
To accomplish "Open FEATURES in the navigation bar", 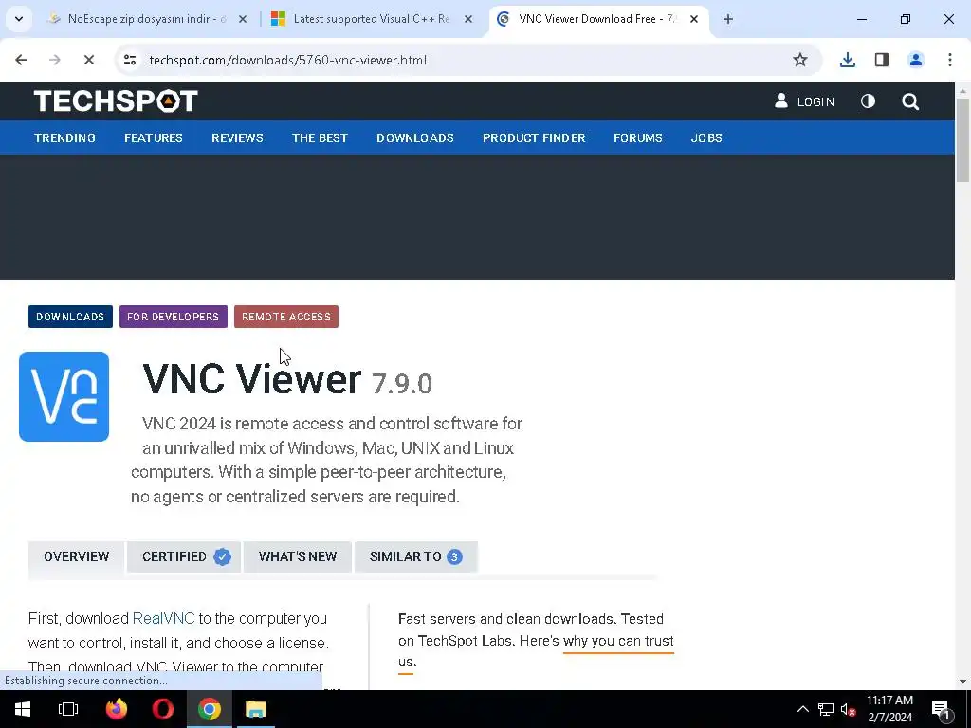I will point(154,138).
